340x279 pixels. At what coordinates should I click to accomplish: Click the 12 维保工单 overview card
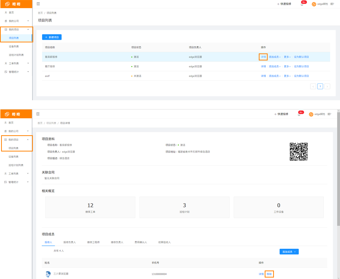click(90, 207)
